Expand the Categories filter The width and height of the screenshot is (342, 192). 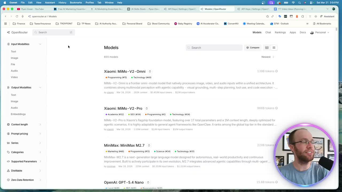point(24,152)
